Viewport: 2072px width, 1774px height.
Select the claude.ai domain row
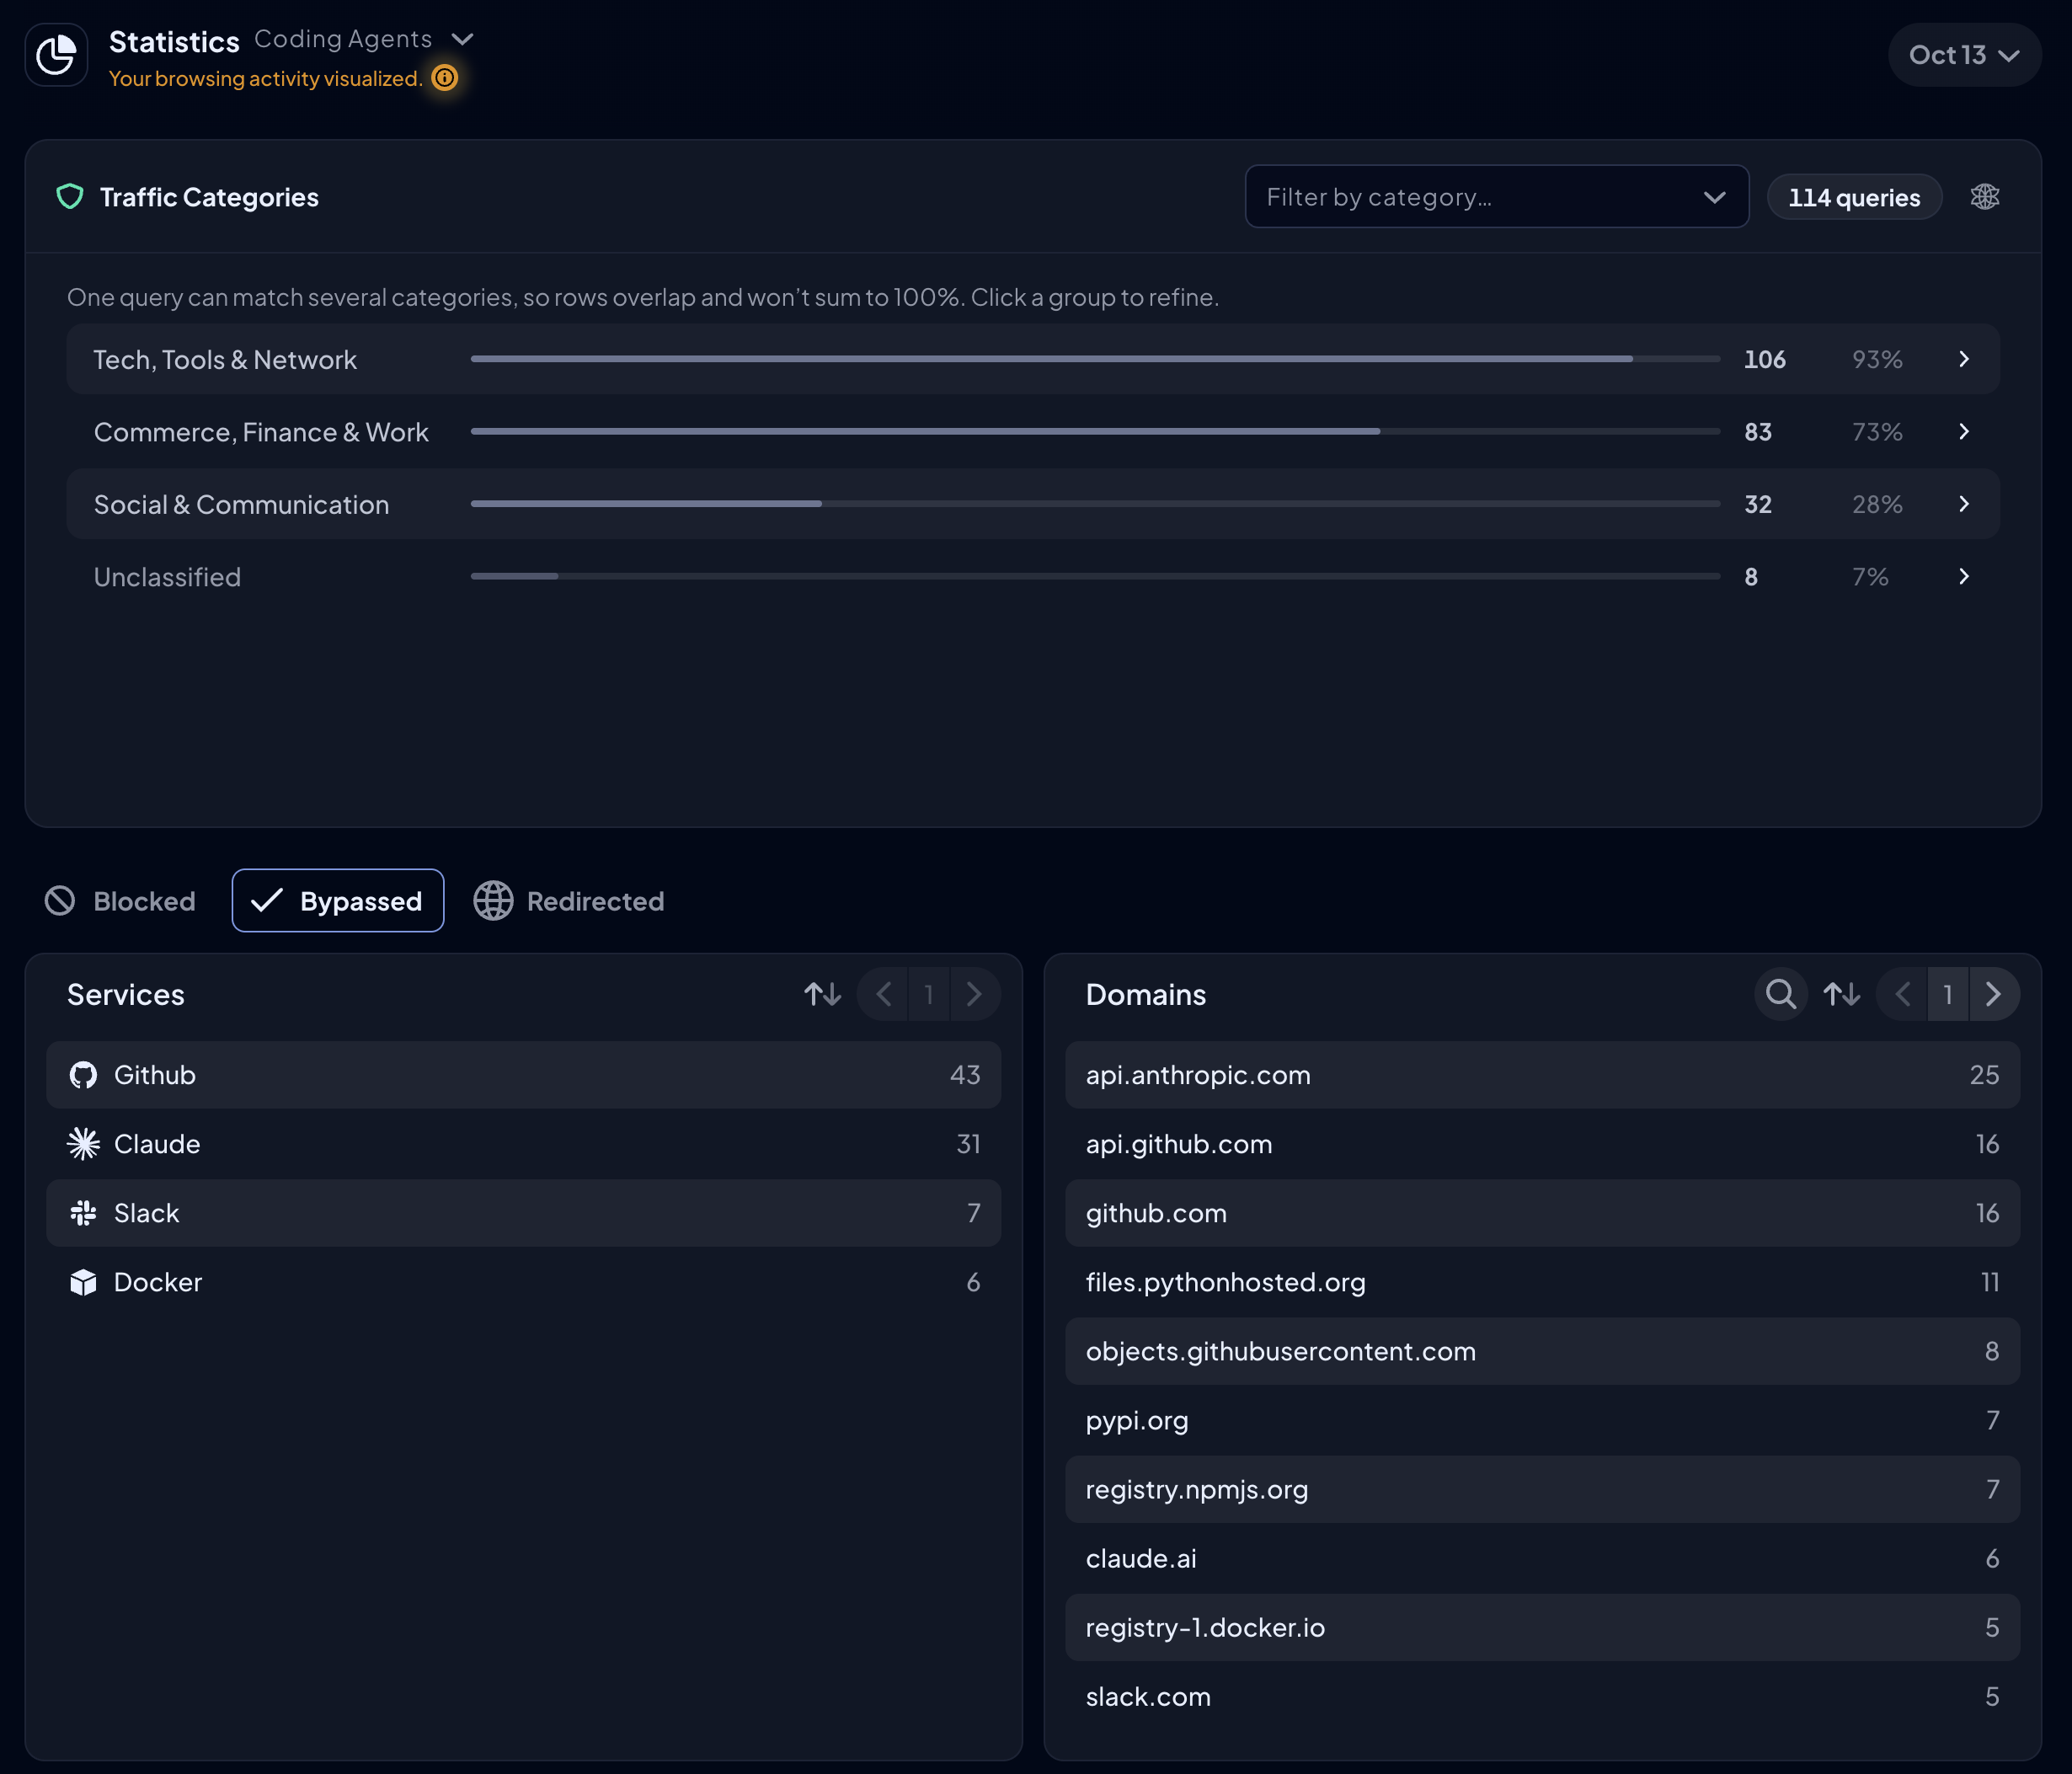coord(1542,1558)
